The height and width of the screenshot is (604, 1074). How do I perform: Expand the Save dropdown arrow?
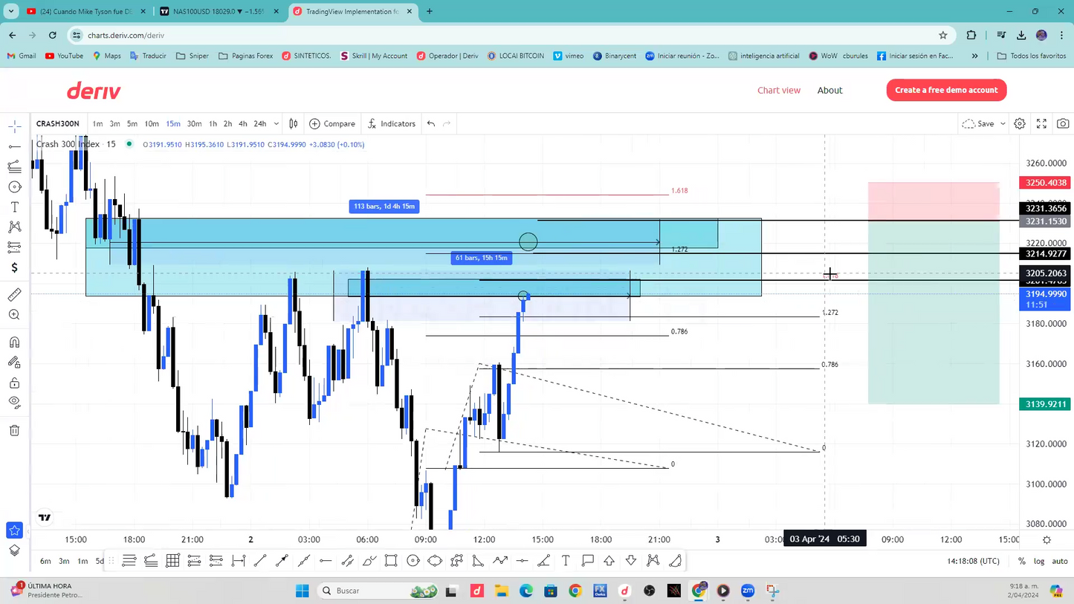tap(1002, 123)
